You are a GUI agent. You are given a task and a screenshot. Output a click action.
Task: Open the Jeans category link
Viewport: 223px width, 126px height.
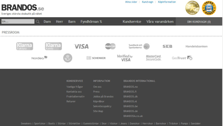(x=124, y=123)
